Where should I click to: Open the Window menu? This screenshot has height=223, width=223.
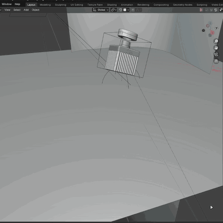click(7, 4)
